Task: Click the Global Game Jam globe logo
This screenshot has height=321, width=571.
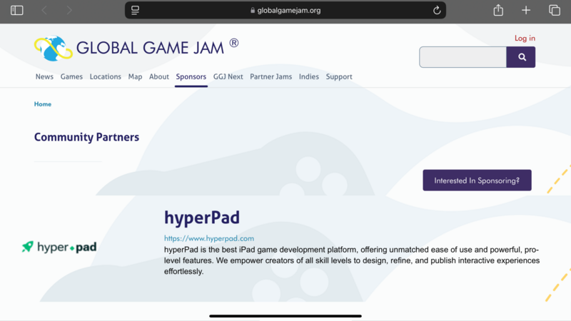Action: point(53,48)
